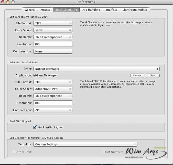
Task: Click Choose to pick external application
Action: tap(137, 75)
